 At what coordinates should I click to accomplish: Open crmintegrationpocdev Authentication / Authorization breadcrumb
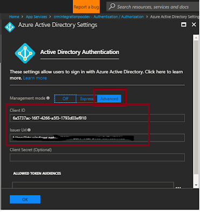[99, 17]
